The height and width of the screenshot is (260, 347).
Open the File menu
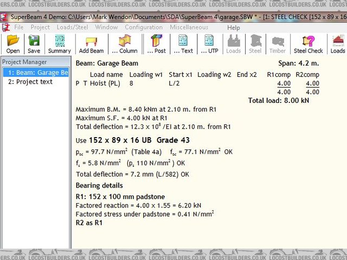coord(19,27)
